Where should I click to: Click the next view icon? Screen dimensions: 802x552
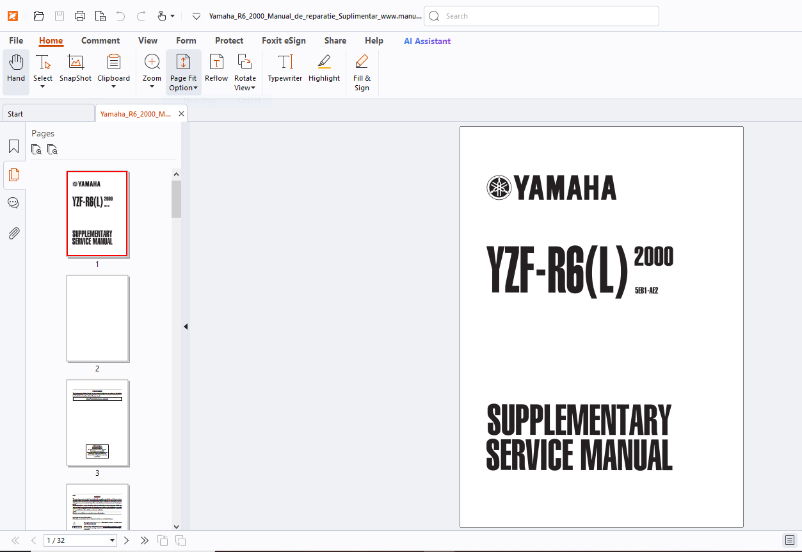tap(180, 540)
